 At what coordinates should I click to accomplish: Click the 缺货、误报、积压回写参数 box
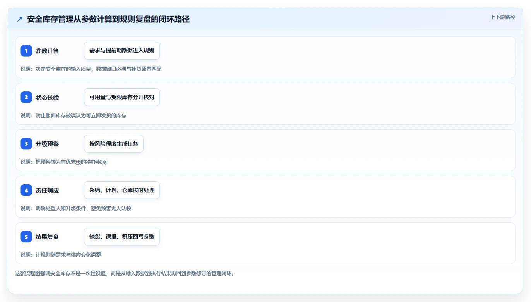coord(122,237)
